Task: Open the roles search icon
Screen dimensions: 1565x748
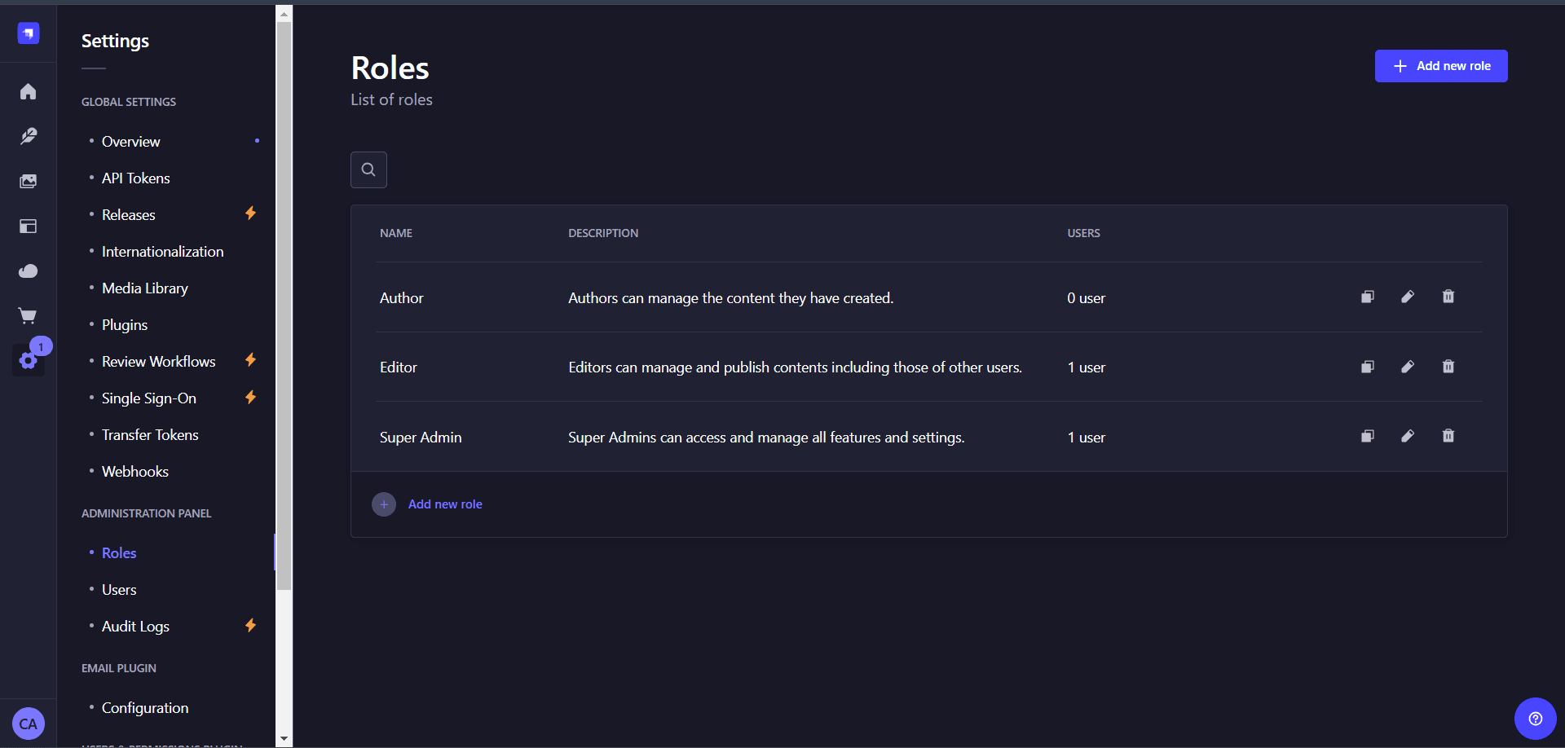Action: point(368,169)
